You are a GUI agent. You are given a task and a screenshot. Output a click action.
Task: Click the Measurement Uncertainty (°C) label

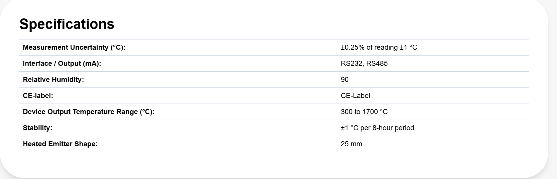point(74,47)
